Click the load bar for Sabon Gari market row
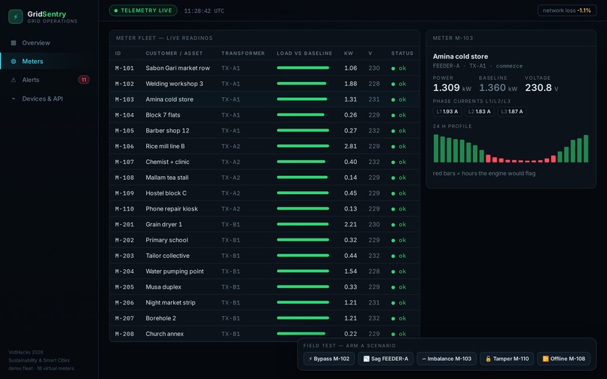607x379 pixels. tap(303, 68)
